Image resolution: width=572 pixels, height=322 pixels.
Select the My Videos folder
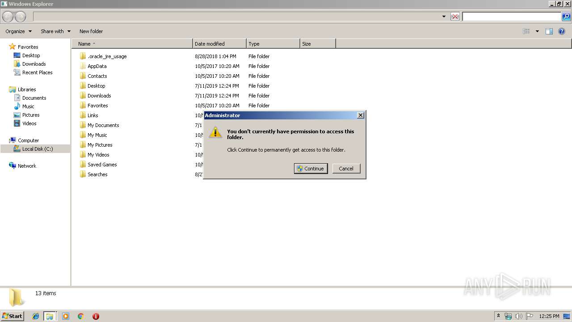(x=98, y=155)
